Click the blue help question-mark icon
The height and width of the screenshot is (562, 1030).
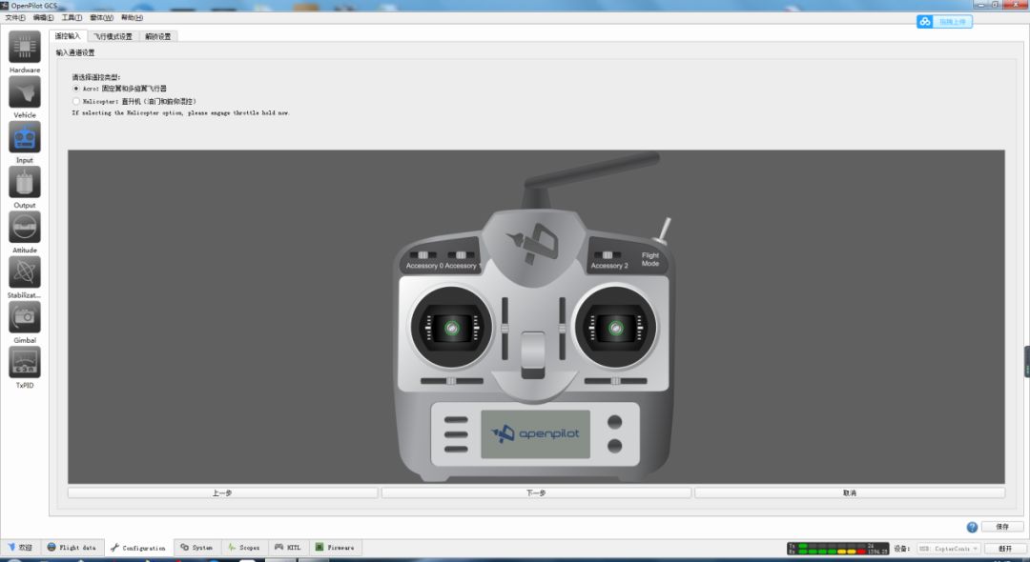972,527
